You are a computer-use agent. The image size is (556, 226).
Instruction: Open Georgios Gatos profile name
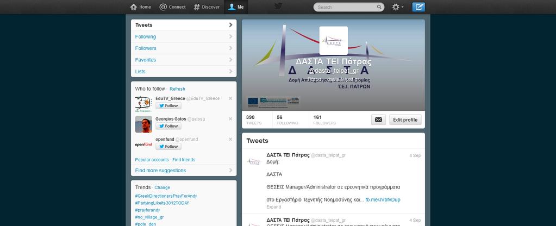tap(171, 119)
